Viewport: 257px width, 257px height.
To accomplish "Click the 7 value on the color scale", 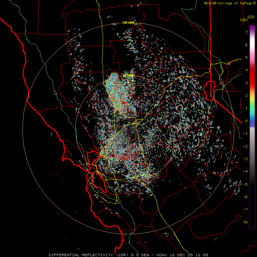I will pos(246,32).
